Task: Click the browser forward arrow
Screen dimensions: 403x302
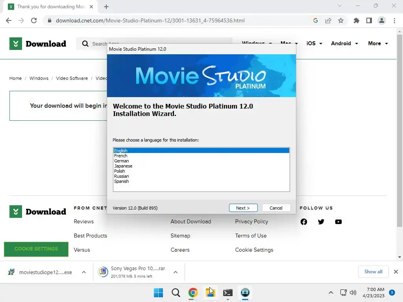Action: 21,20
